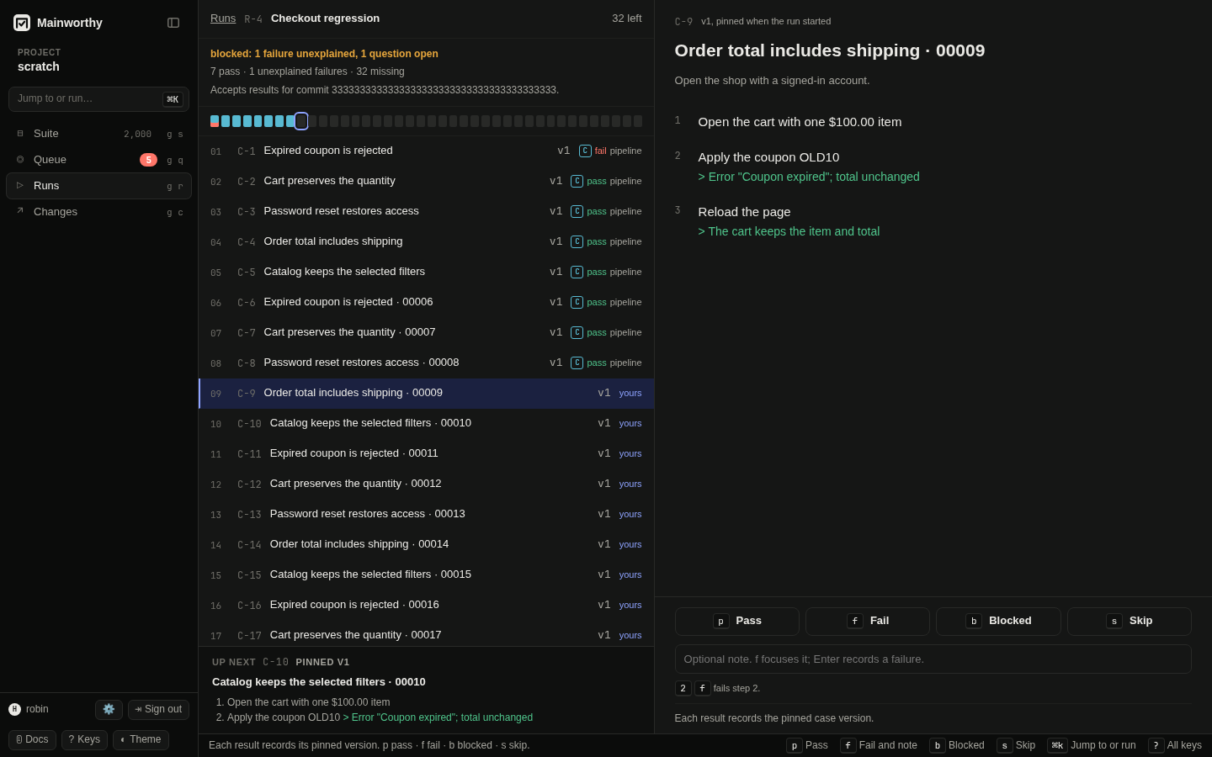Viewport: 1212px width, 757px height.
Task: Select row Order total includes shipping · 00009
Action: (x=426, y=394)
